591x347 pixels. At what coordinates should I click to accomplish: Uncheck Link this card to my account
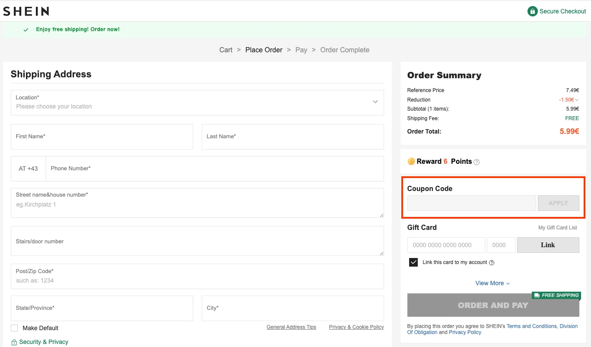[413, 262]
